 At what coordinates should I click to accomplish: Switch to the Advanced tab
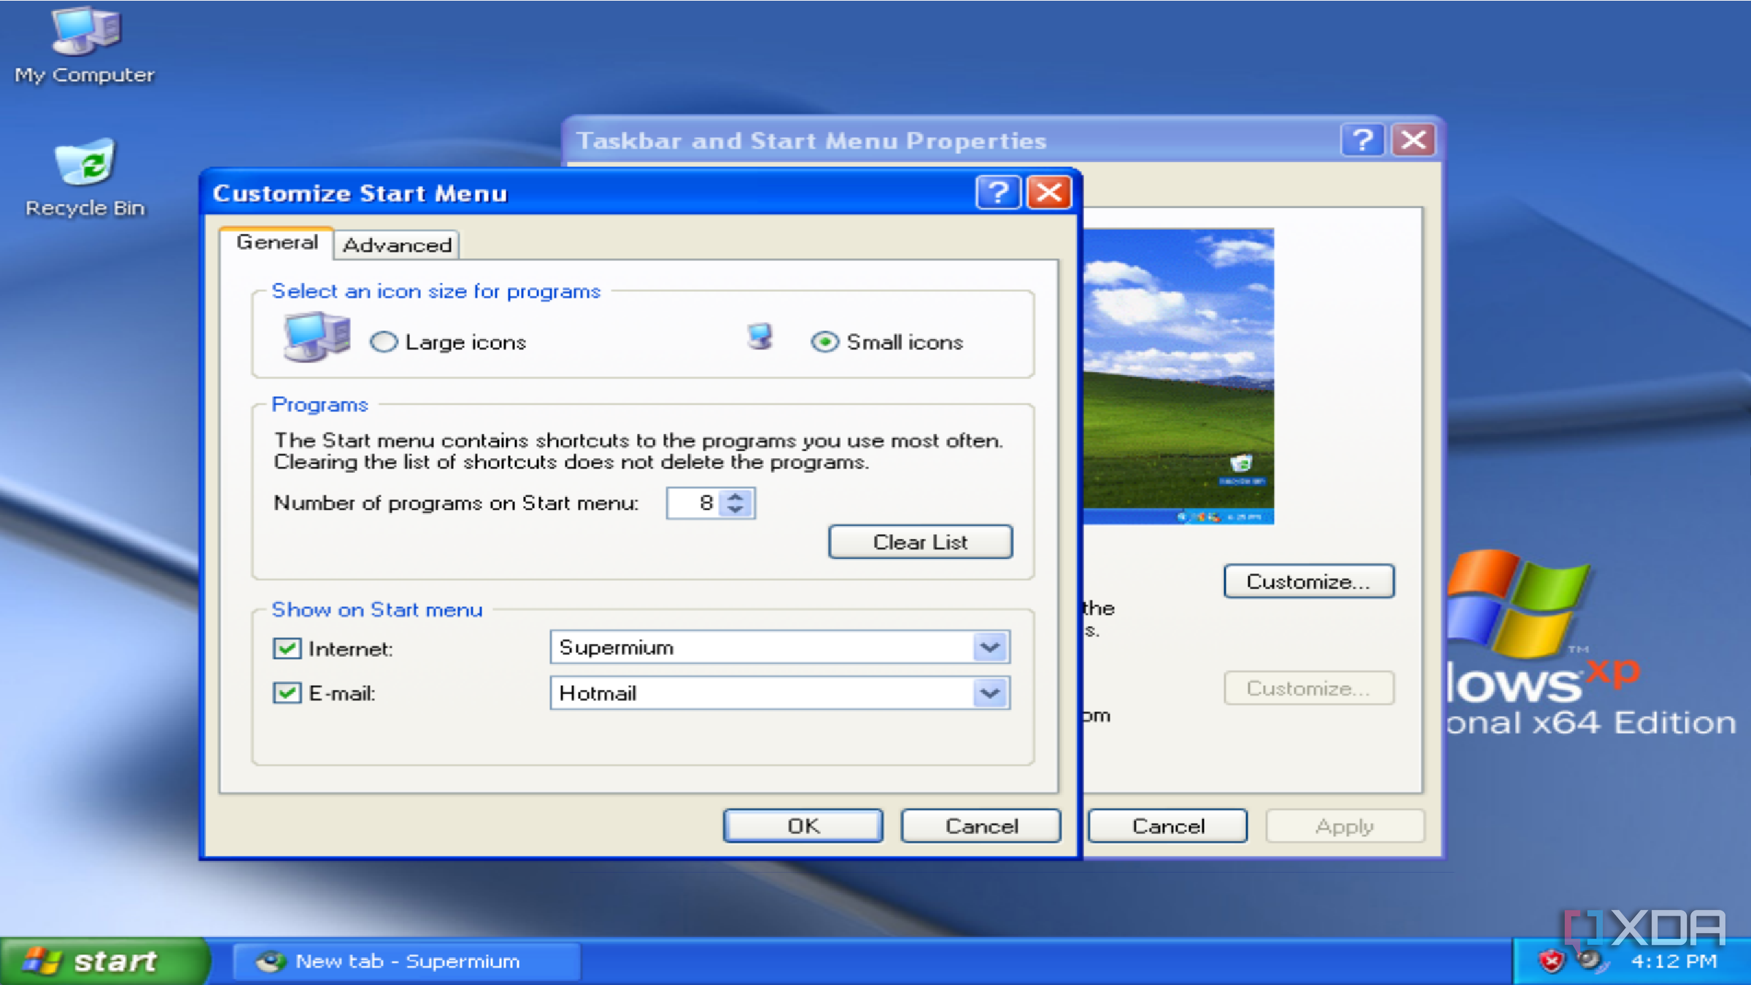click(397, 245)
